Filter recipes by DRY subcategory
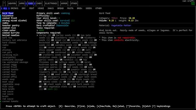 [24, 8]
